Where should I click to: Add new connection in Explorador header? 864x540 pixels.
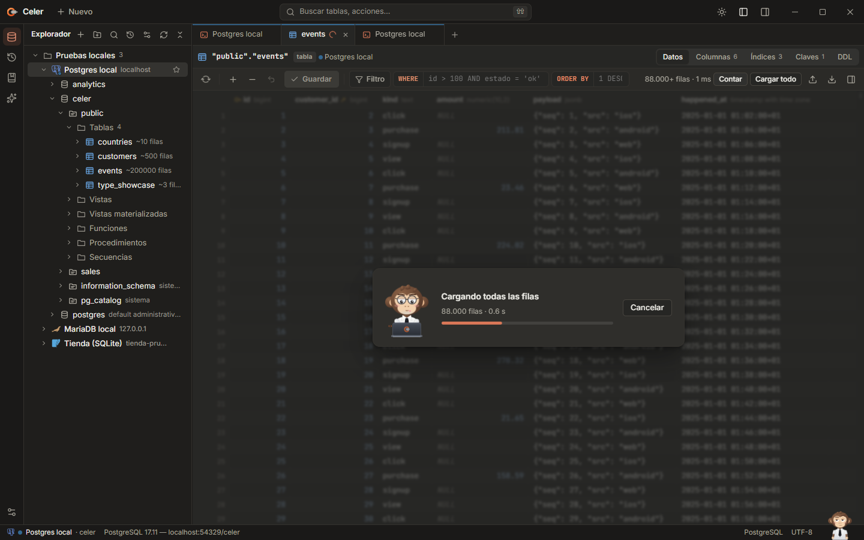[x=80, y=35]
